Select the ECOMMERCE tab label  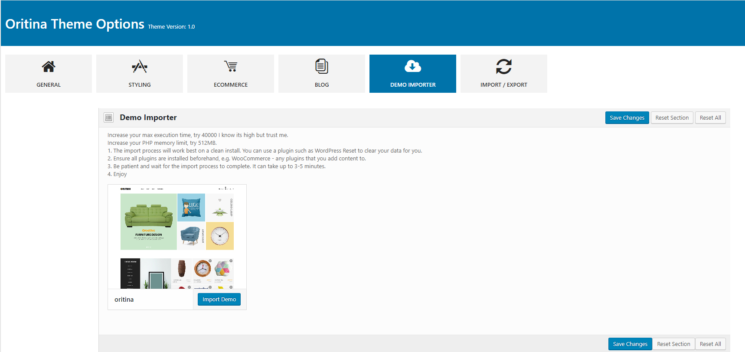[x=231, y=85]
